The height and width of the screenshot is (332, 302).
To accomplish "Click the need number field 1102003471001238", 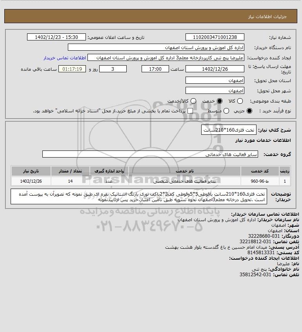I will [x=215, y=37].
